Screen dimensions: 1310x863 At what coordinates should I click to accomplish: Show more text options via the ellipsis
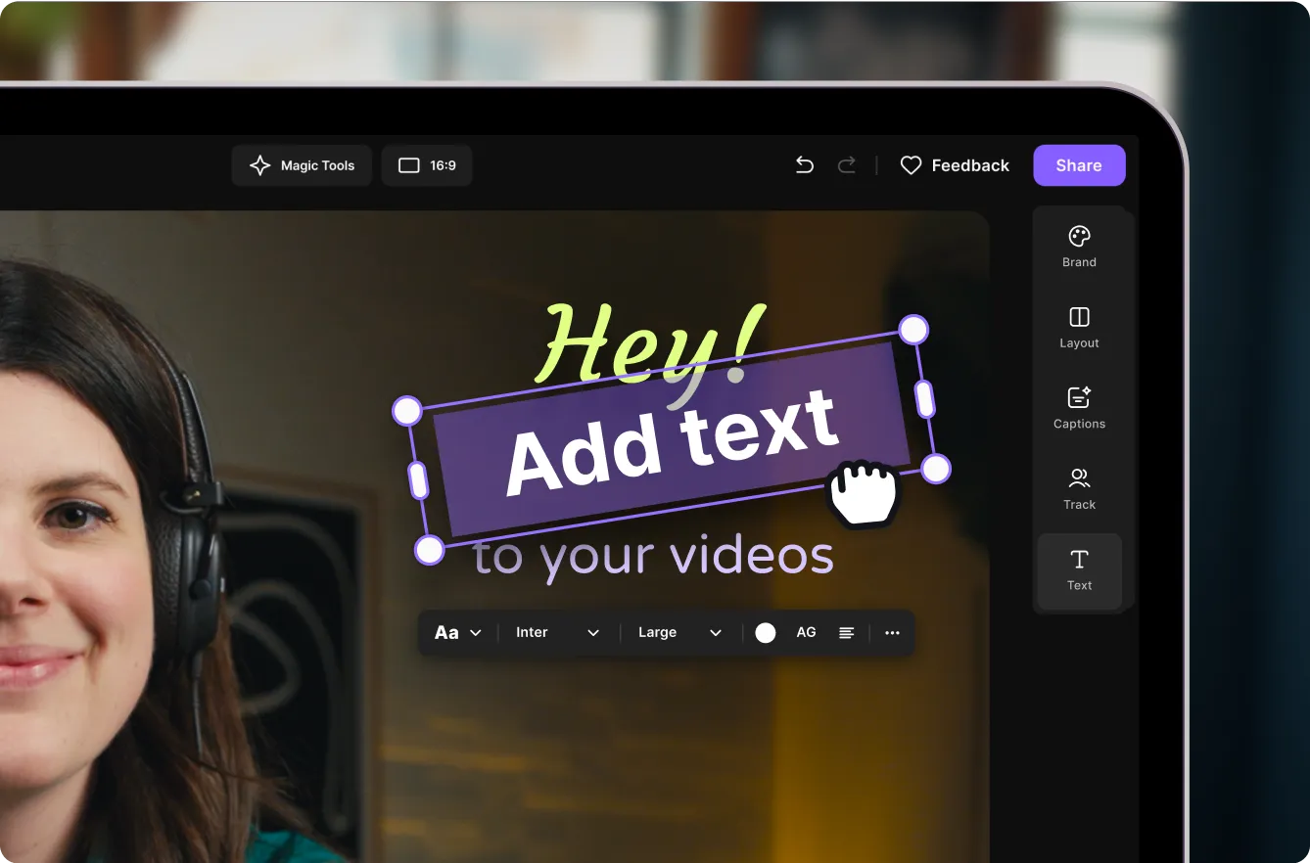pyautogui.click(x=892, y=633)
